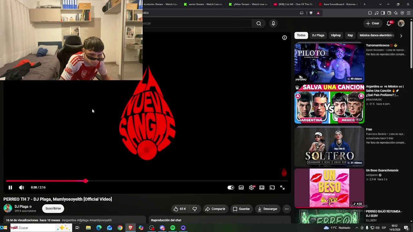The height and width of the screenshot is (232, 413).
Task: Show hidden system tray icons
Action: [357, 228]
